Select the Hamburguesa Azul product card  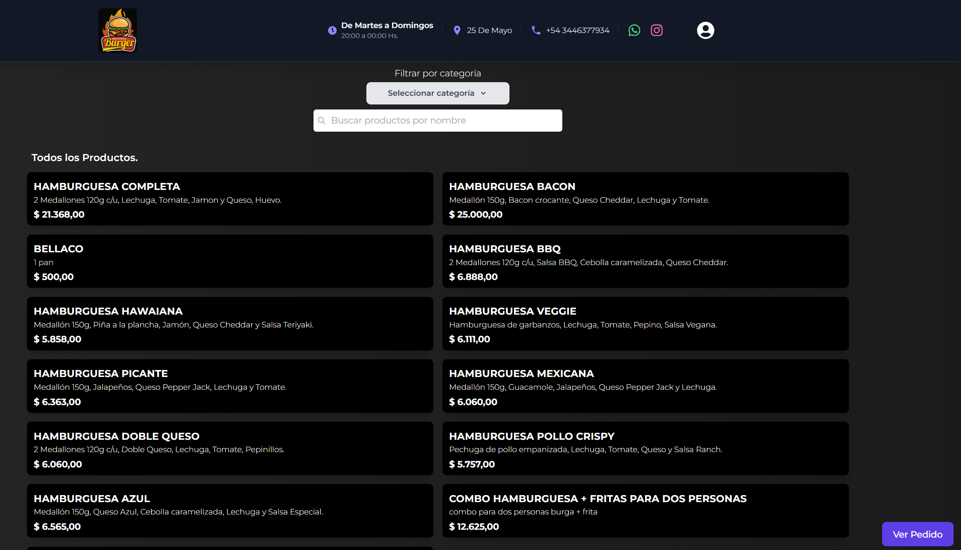230,511
